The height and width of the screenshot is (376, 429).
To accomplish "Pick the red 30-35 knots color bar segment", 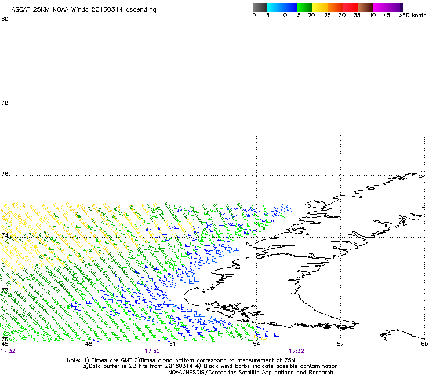I will click(x=350, y=7).
